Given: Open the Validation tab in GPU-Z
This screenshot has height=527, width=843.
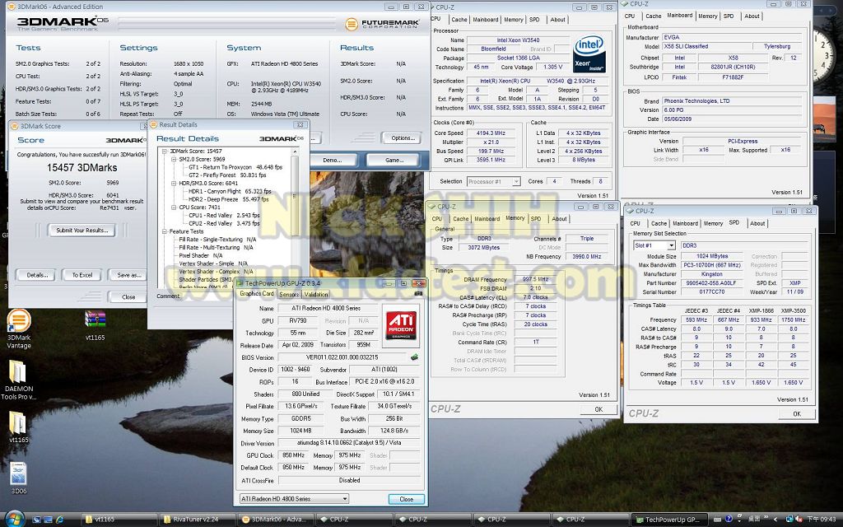Looking at the screenshot, I should click(315, 294).
